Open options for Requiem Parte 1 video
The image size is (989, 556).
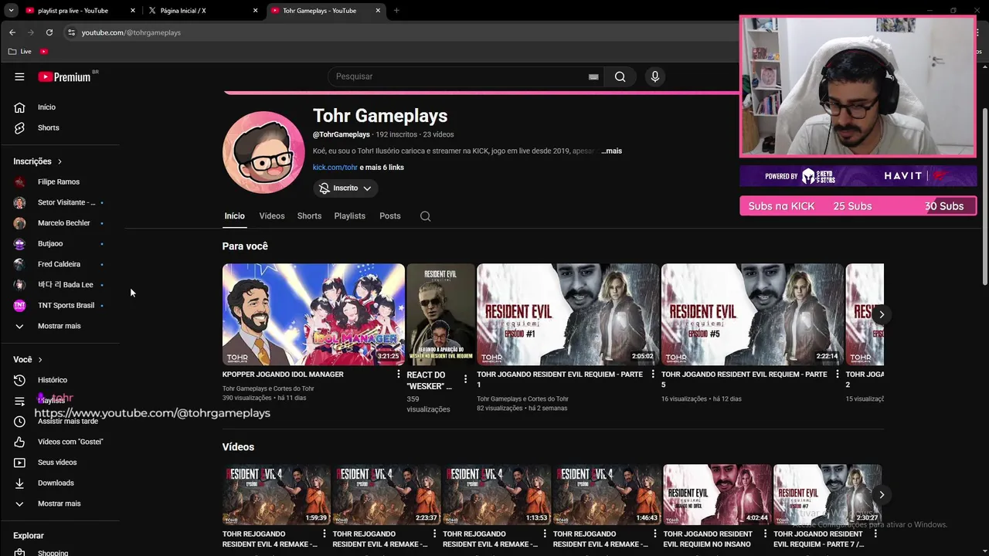(653, 375)
